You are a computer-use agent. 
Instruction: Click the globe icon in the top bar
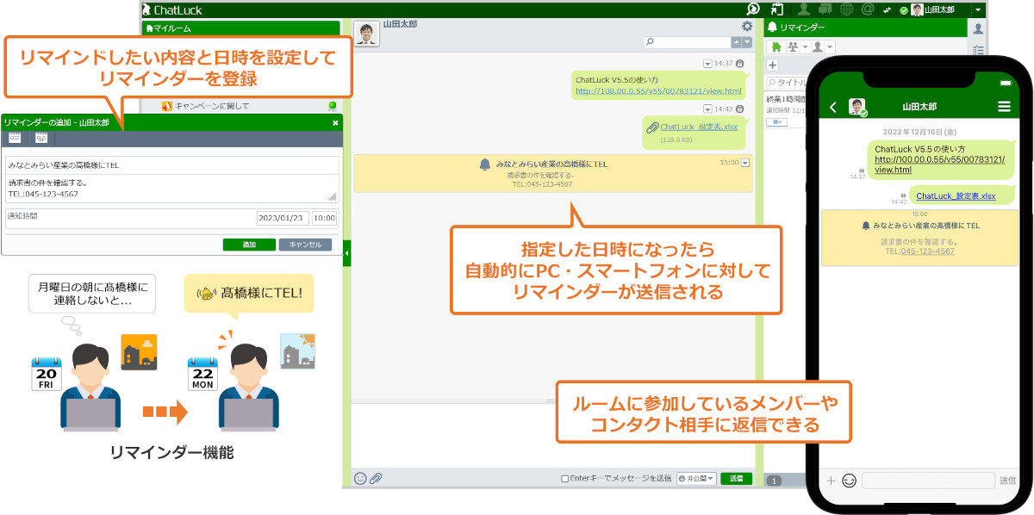pyautogui.click(x=847, y=9)
